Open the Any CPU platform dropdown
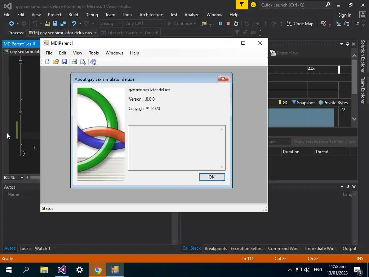The width and height of the screenshot is (369, 277). tap(144, 23)
